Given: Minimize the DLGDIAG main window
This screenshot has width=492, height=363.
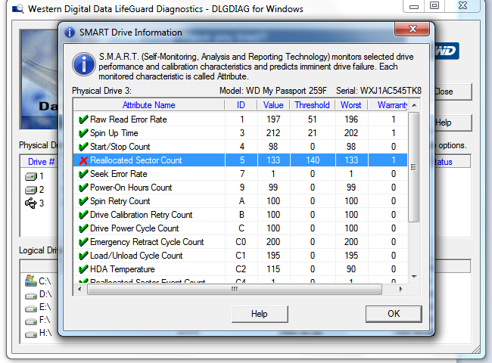Looking at the screenshot, I should 414,6.
